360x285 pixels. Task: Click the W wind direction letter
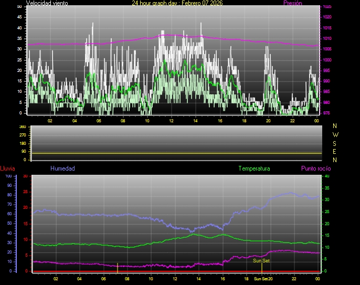[x=335, y=134]
